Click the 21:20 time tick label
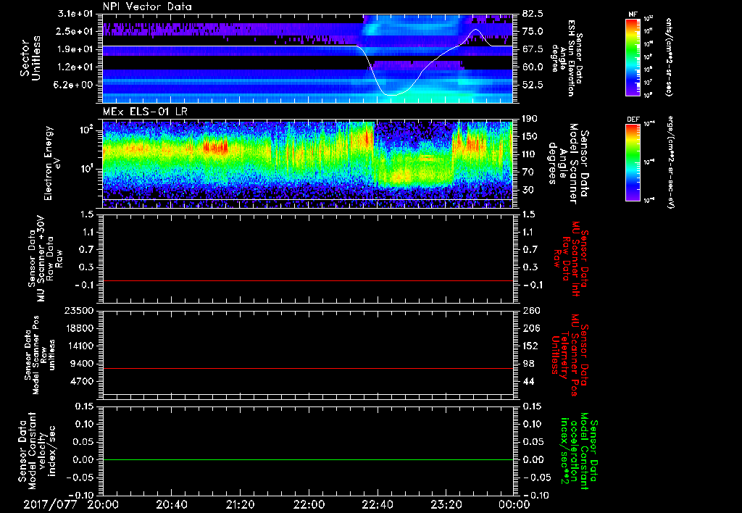This screenshot has height=513, width=742. pyautogui.click(x=240, y=503)
